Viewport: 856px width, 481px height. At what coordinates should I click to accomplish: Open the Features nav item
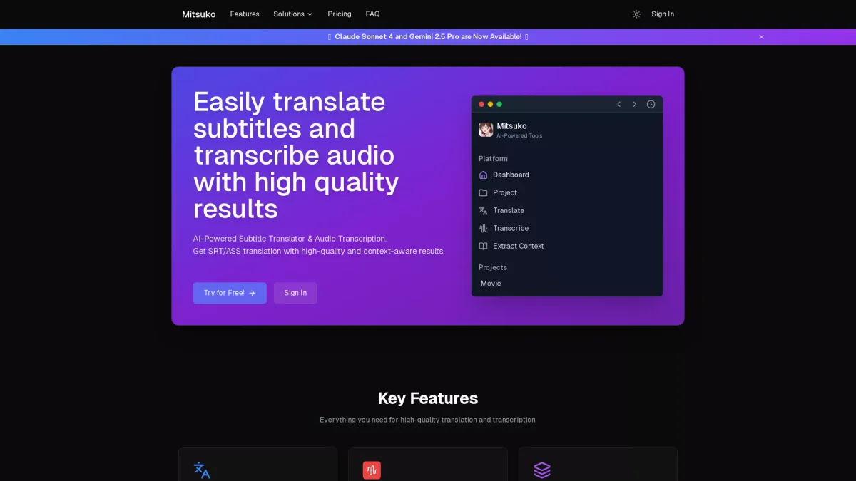click(x=245, y=14)
